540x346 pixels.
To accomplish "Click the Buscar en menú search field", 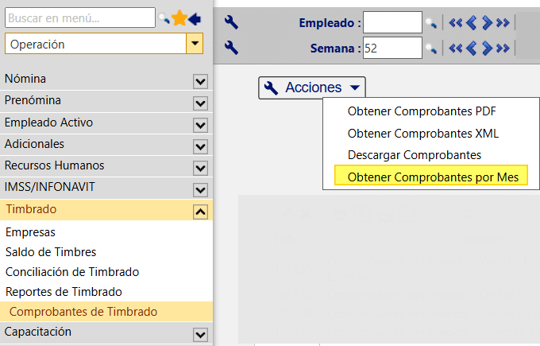I will (x=80, y=17).
